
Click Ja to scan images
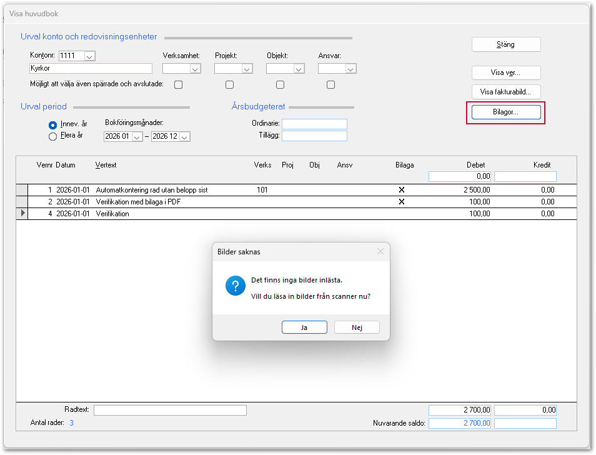click(304, 327)
